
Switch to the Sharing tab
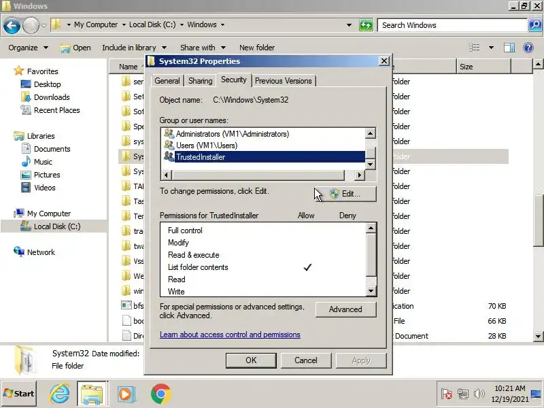pos(200,81)
